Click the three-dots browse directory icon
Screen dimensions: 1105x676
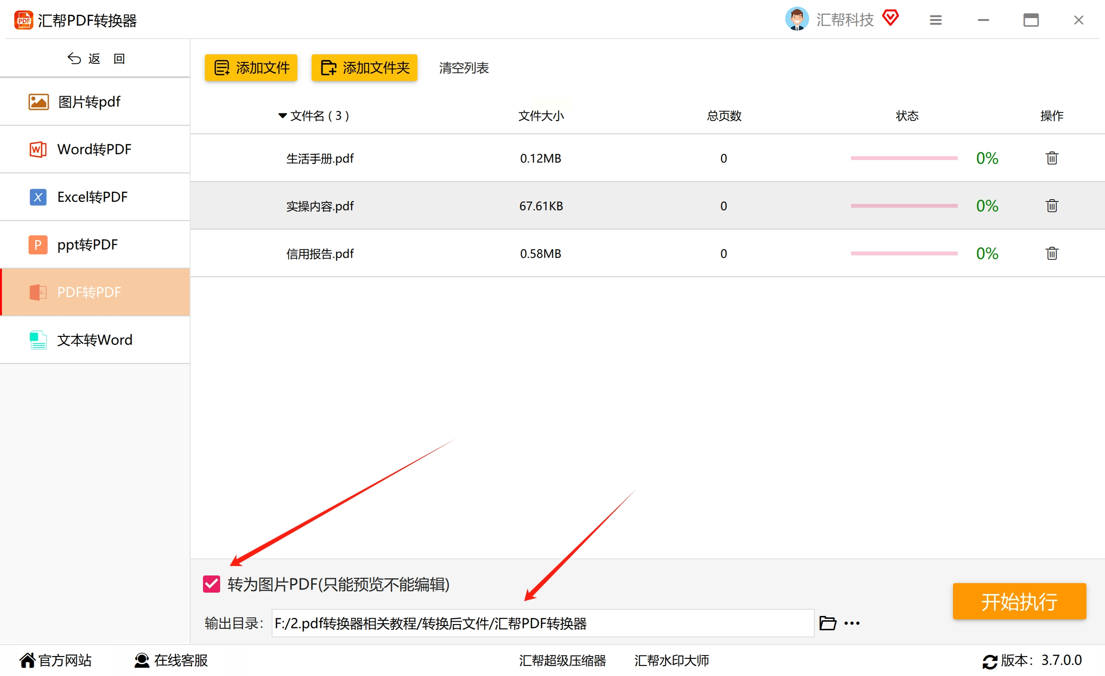click(852, 623)
